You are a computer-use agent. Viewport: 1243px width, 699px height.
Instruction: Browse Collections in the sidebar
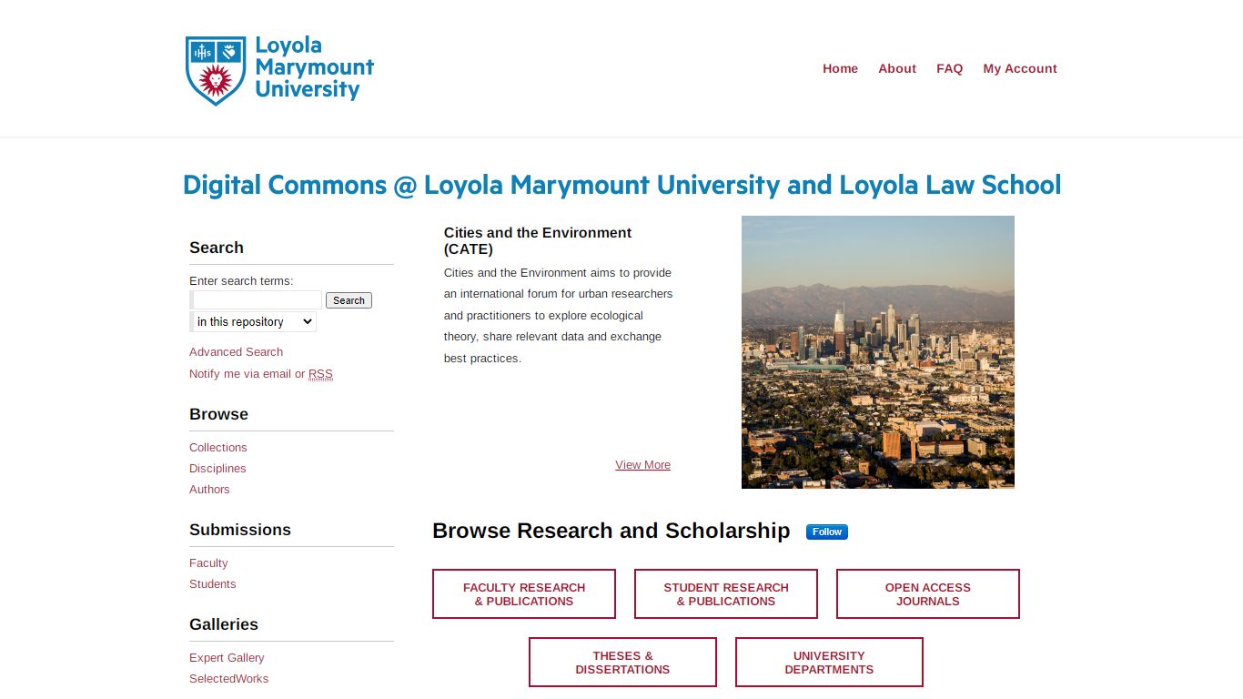coord(217,448)
